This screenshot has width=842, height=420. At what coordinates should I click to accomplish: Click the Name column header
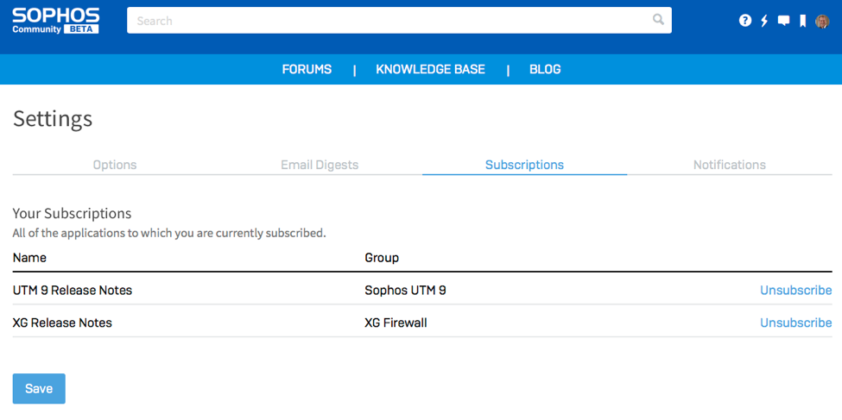(29, 258)
